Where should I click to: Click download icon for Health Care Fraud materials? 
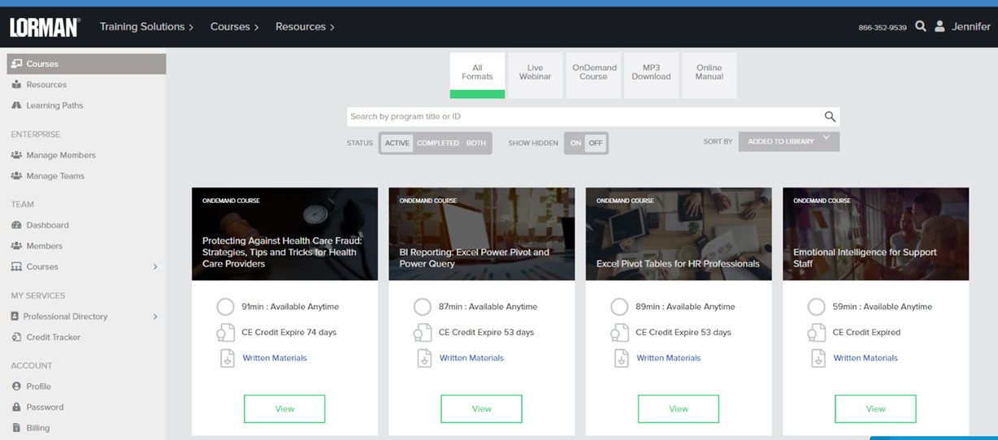[227, 358]
